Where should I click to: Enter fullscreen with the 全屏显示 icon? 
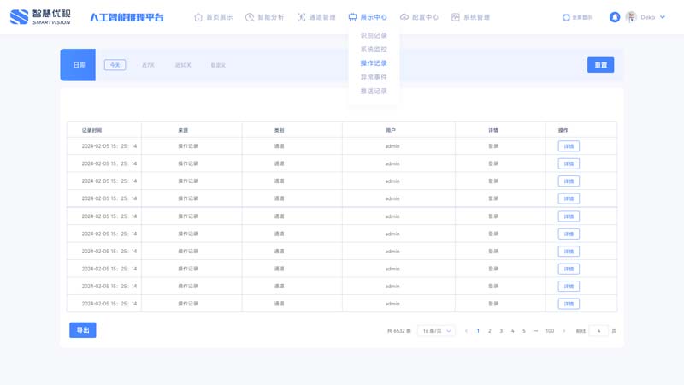tap(566, 17)
